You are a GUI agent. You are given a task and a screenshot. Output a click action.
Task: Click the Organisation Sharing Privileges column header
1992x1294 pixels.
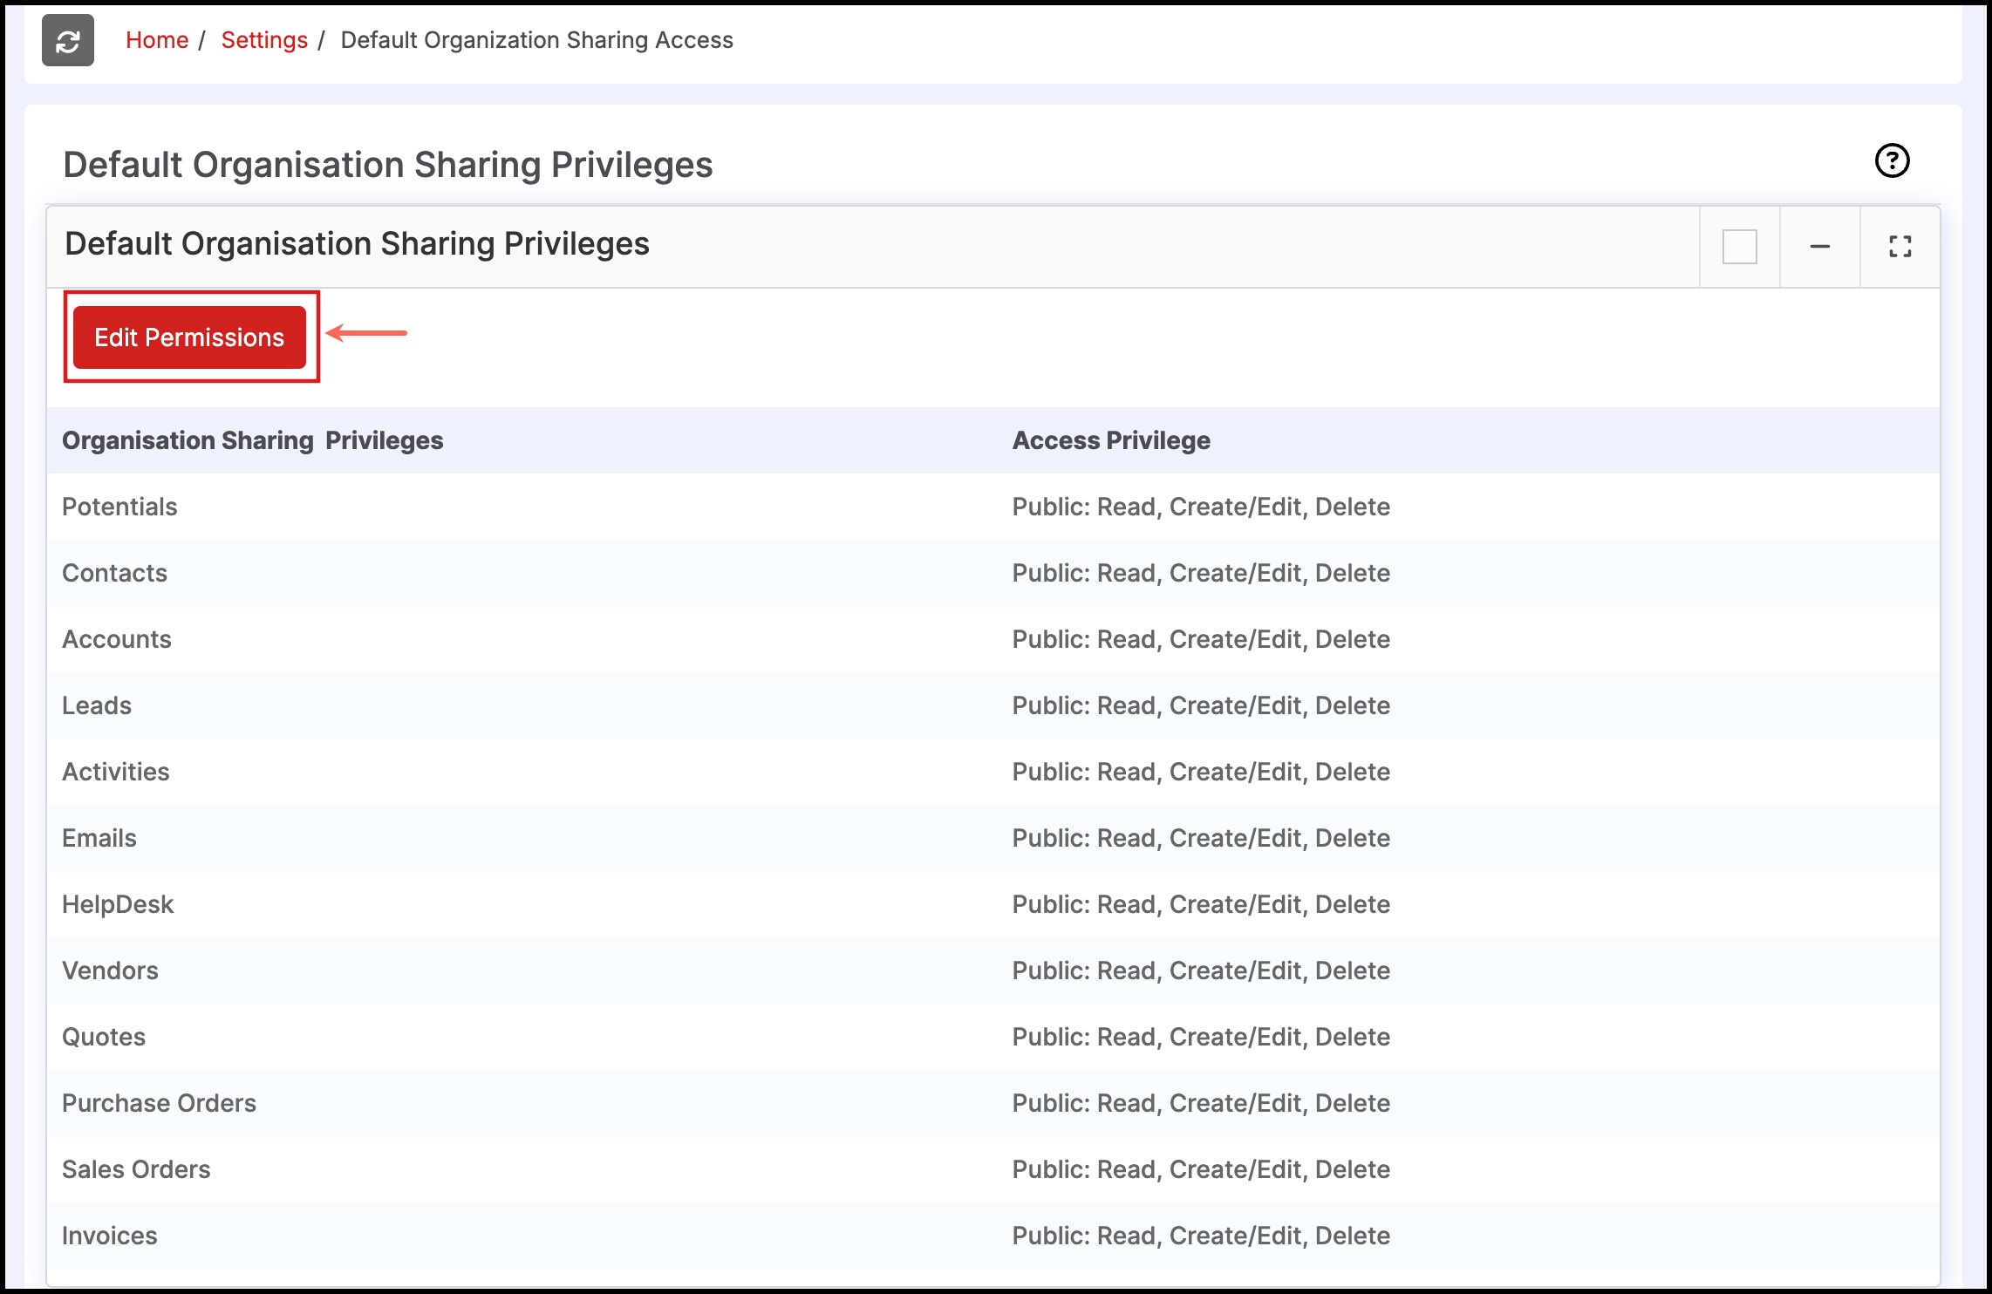click(252, 440)
